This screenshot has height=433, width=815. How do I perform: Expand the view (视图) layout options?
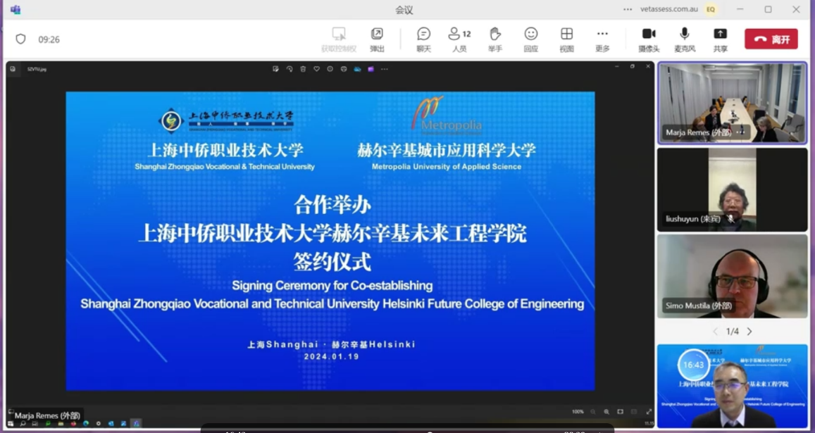point(566,39)
